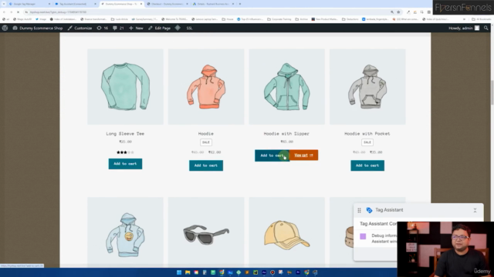The width and height of the screenshot is (494, 277).
Task: Switch to the Tag Assistant [Connected] tab
Action: 75,4
